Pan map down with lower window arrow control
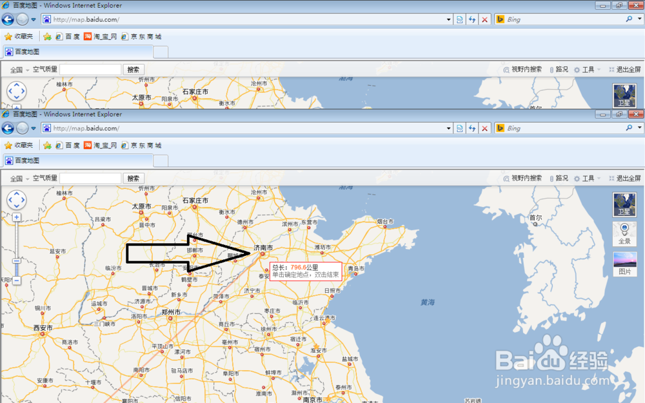 point(17,206)
